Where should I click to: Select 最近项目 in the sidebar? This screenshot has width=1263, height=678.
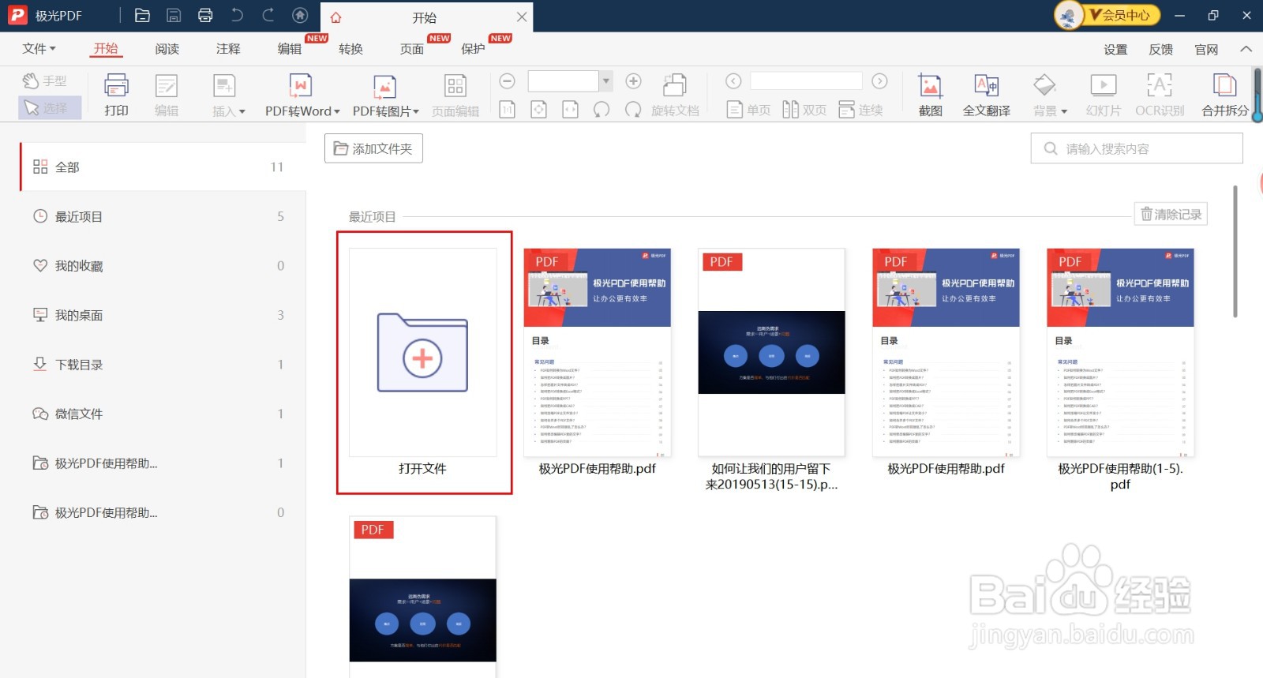click(163, 216)
